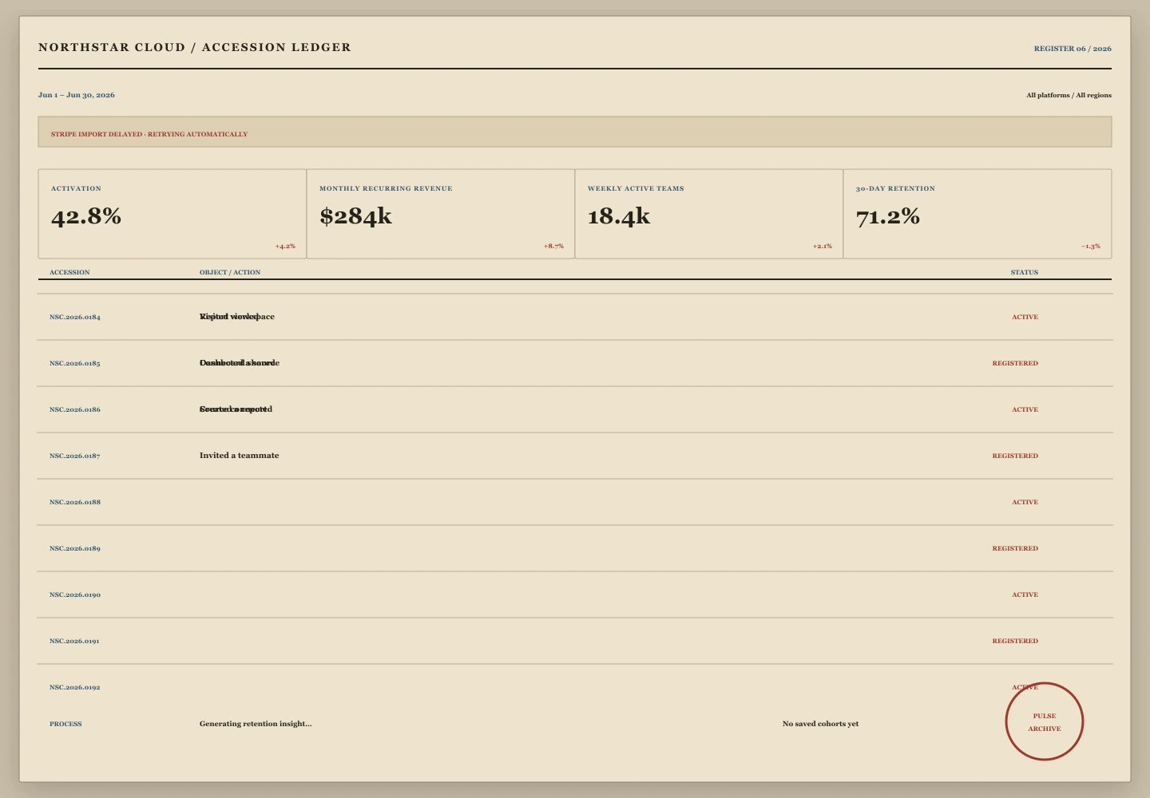Click Active status of NSC.2026.0186
The height and width of the screenshot is (798, 1150).
pyautogui.click(x=1025, y=409)
